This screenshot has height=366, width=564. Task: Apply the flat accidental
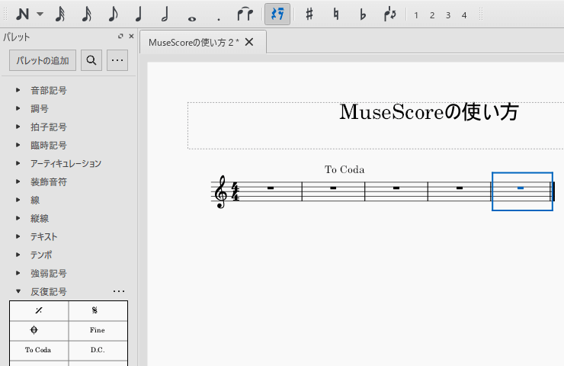point(363,14)
